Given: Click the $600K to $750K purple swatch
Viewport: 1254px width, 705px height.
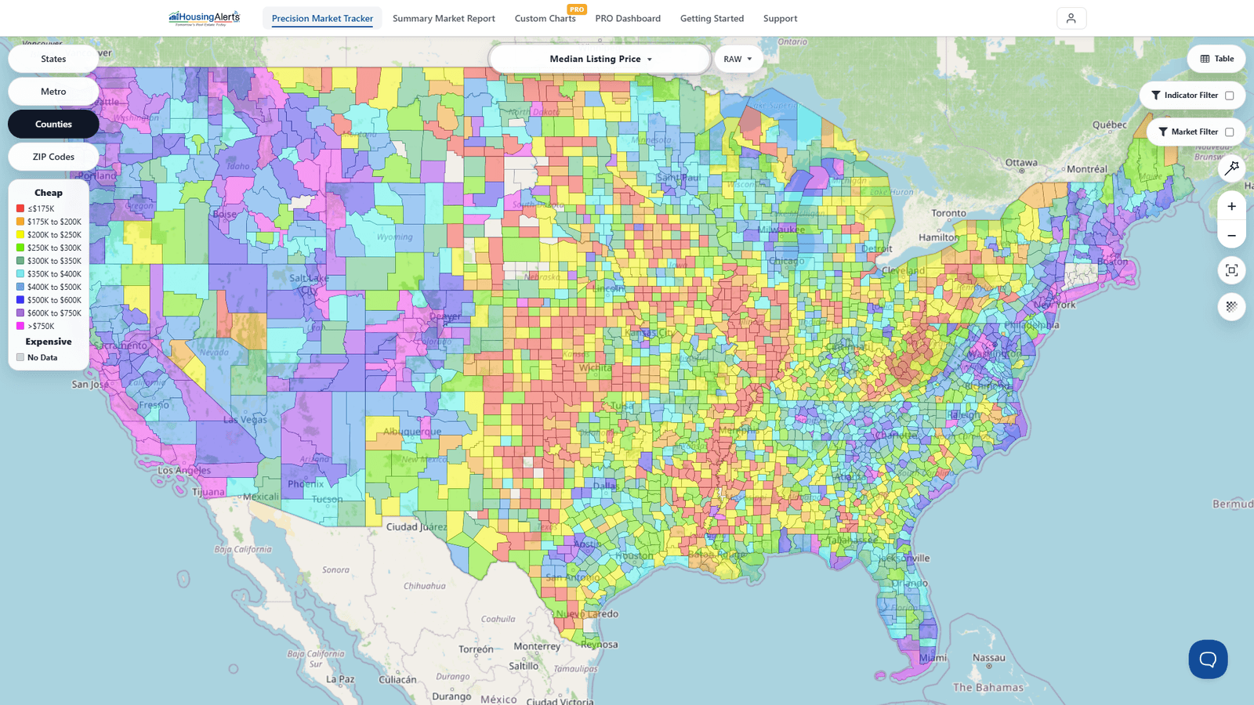Looking at the screenshot, I should (x=20, y=313).
